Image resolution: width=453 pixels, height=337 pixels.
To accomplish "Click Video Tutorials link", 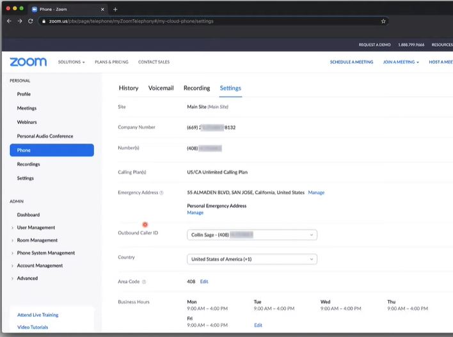I will pos(33,327).
